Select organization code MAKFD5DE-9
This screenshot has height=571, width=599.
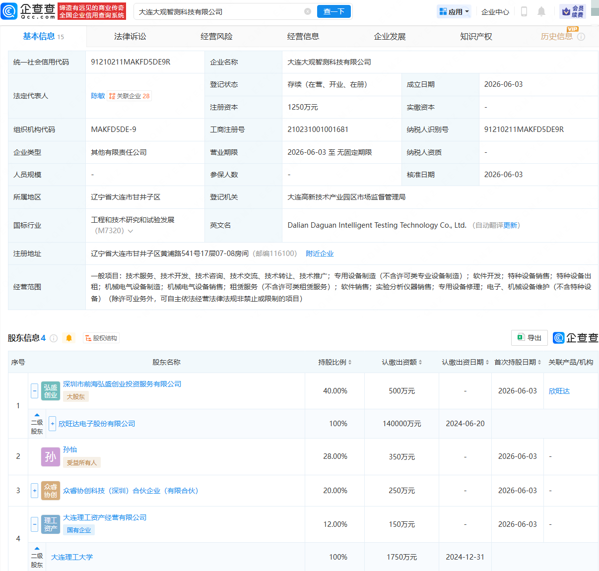point(114,129)
